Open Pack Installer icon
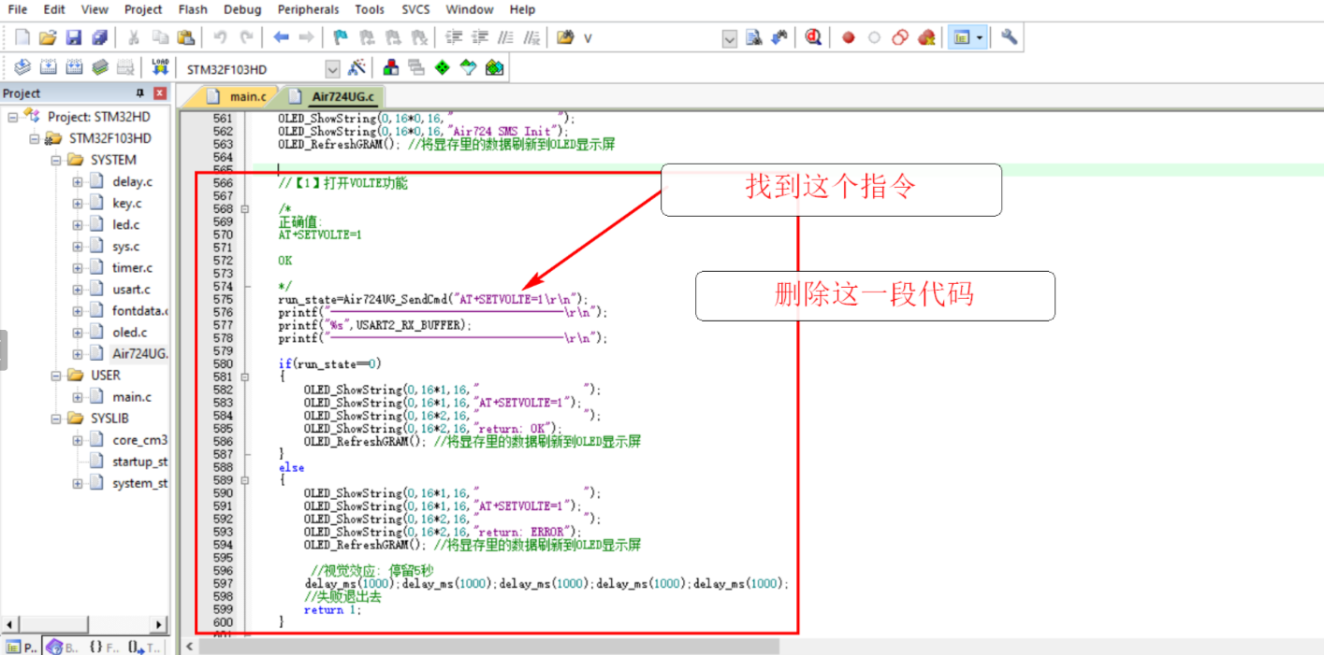Viewport: 1324px width, 655px height. coord(495,67)
